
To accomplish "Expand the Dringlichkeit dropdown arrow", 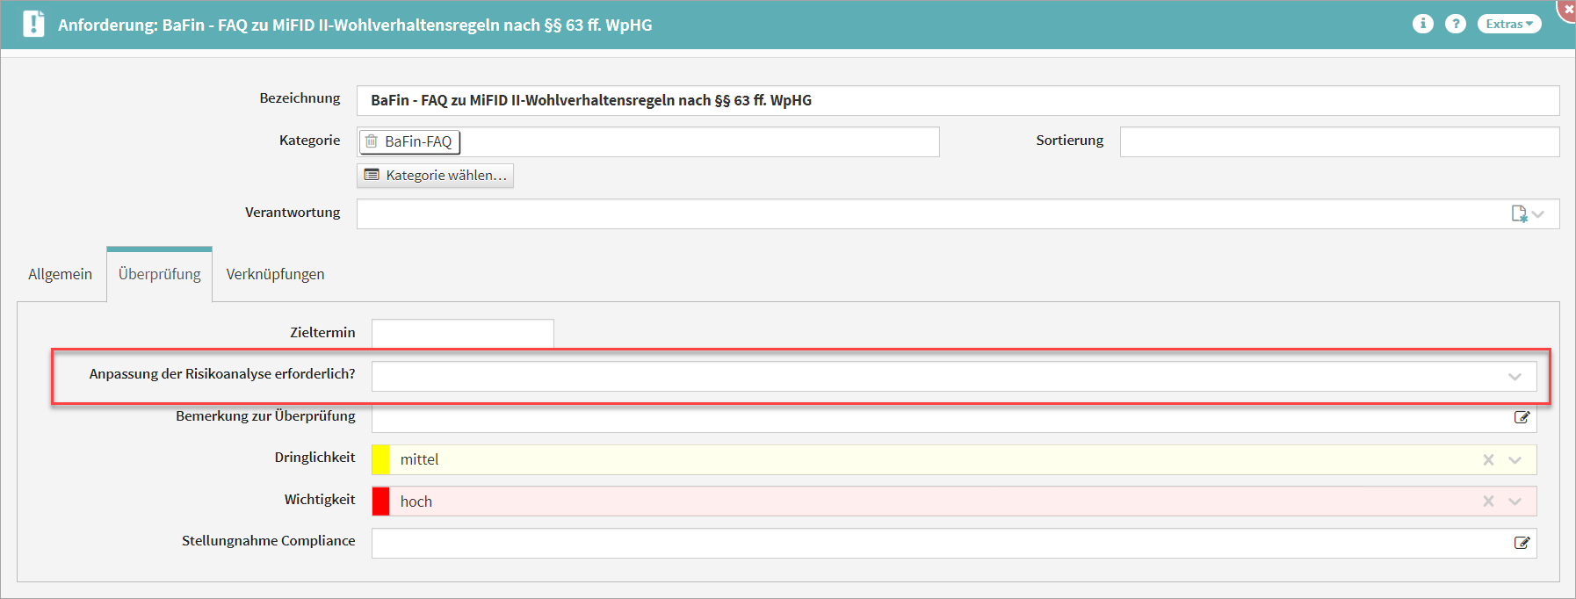I will pyautogui.click(x=1515, y=459).
